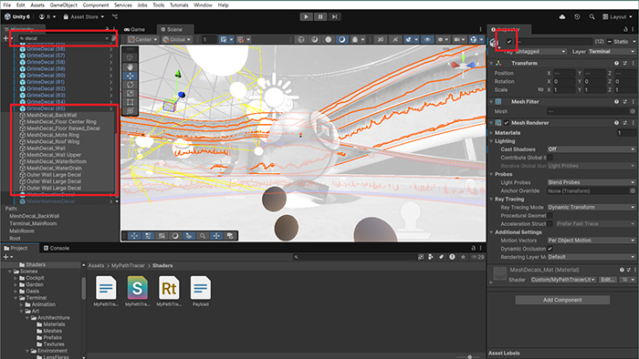Open the Component menu

(x=96, y=5)
